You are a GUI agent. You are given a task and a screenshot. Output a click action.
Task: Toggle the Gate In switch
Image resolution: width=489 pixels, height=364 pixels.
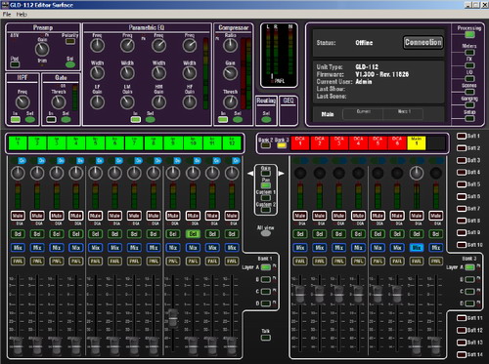[x=51, y=119]
